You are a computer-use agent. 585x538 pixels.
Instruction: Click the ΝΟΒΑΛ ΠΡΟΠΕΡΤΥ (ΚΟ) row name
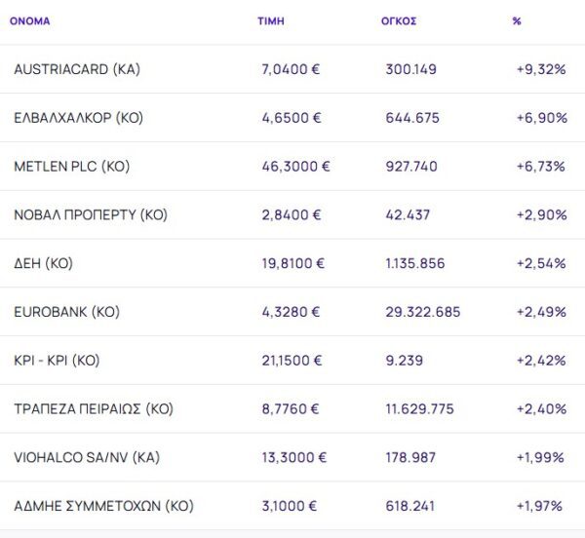(91, 215)
